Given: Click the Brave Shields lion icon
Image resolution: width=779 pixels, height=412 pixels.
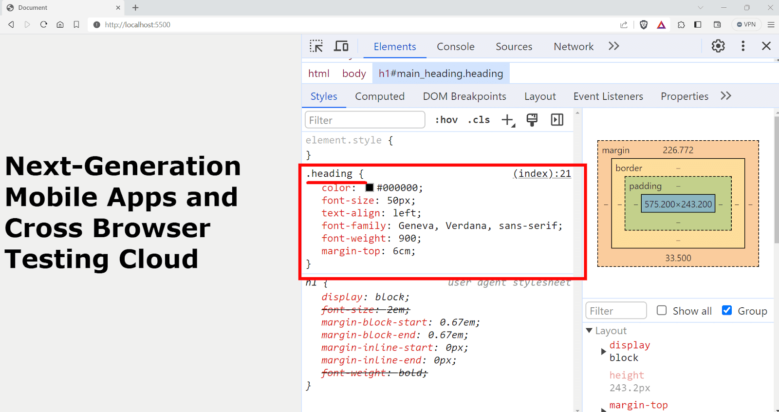Looking at the screenshot, I should click(644, 25).
